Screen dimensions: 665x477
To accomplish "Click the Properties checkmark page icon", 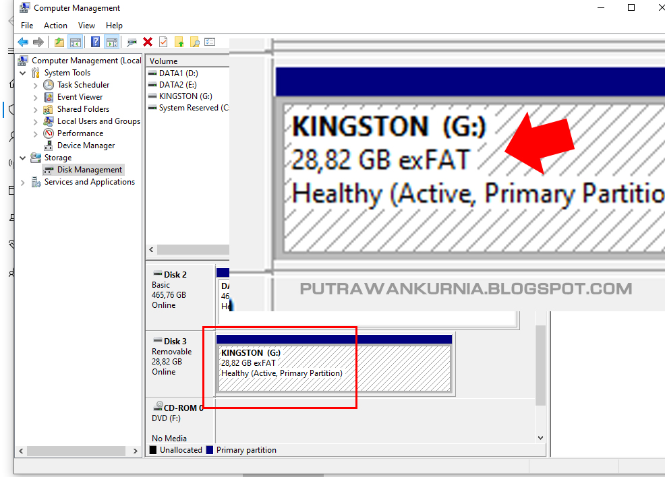I will click(x=163, y=42).
